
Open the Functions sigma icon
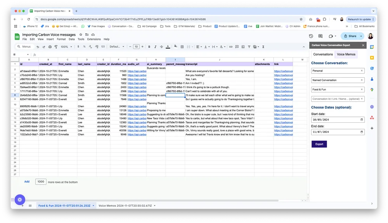coord(263,47)
